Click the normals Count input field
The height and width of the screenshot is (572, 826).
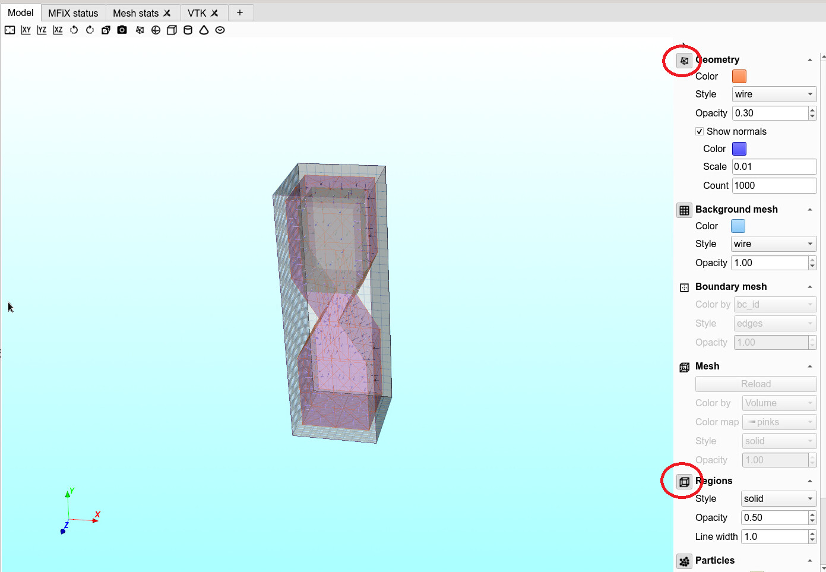pyautogui.click(x=774, y=185)
